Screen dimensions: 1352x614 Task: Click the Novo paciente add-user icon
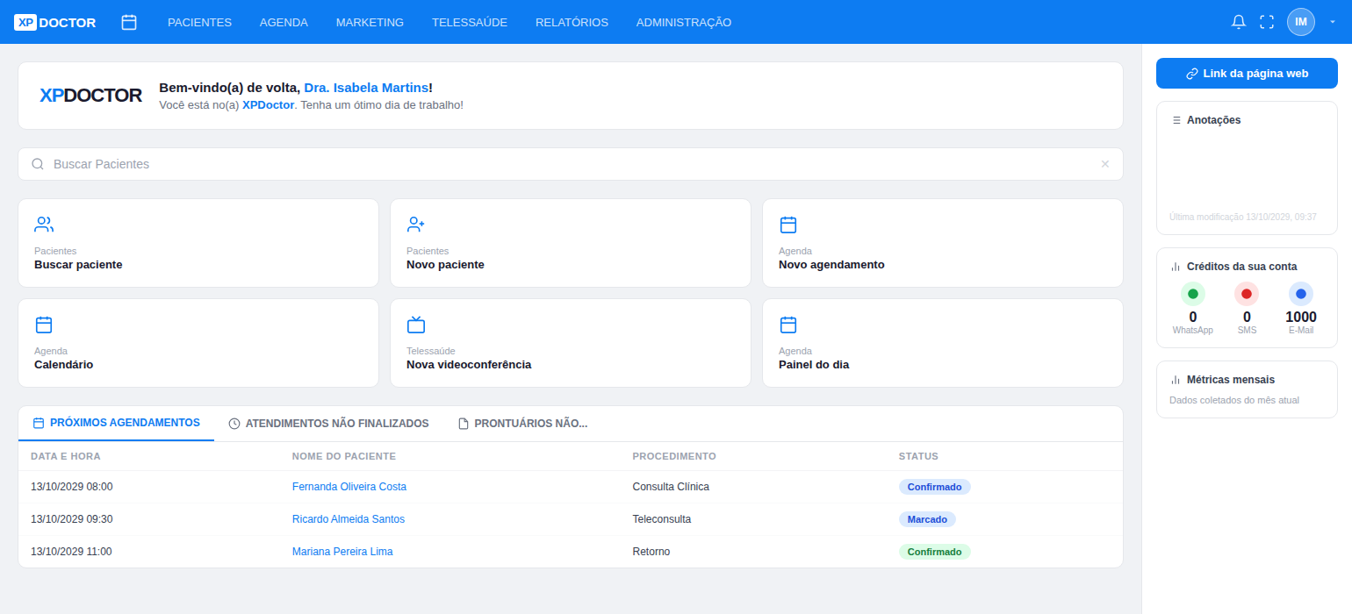(x=416, y=225)
